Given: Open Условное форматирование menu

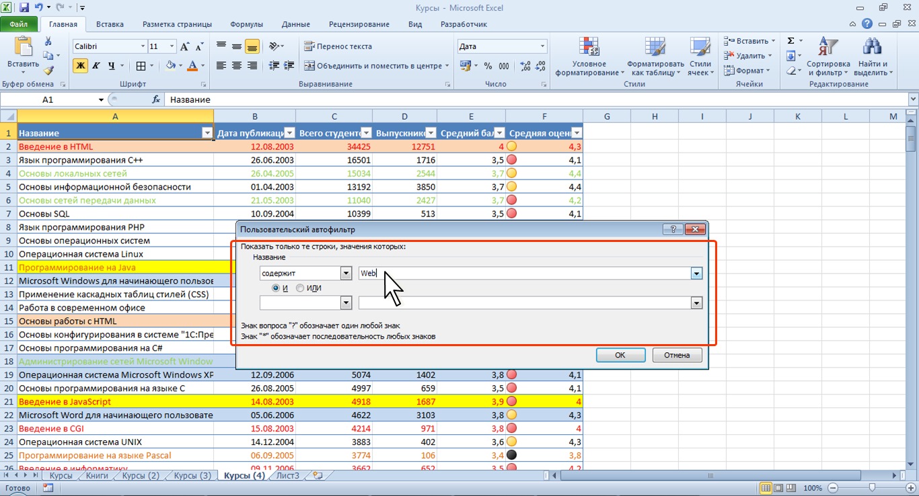Looking at the screenshot, I should click(589, 56).
